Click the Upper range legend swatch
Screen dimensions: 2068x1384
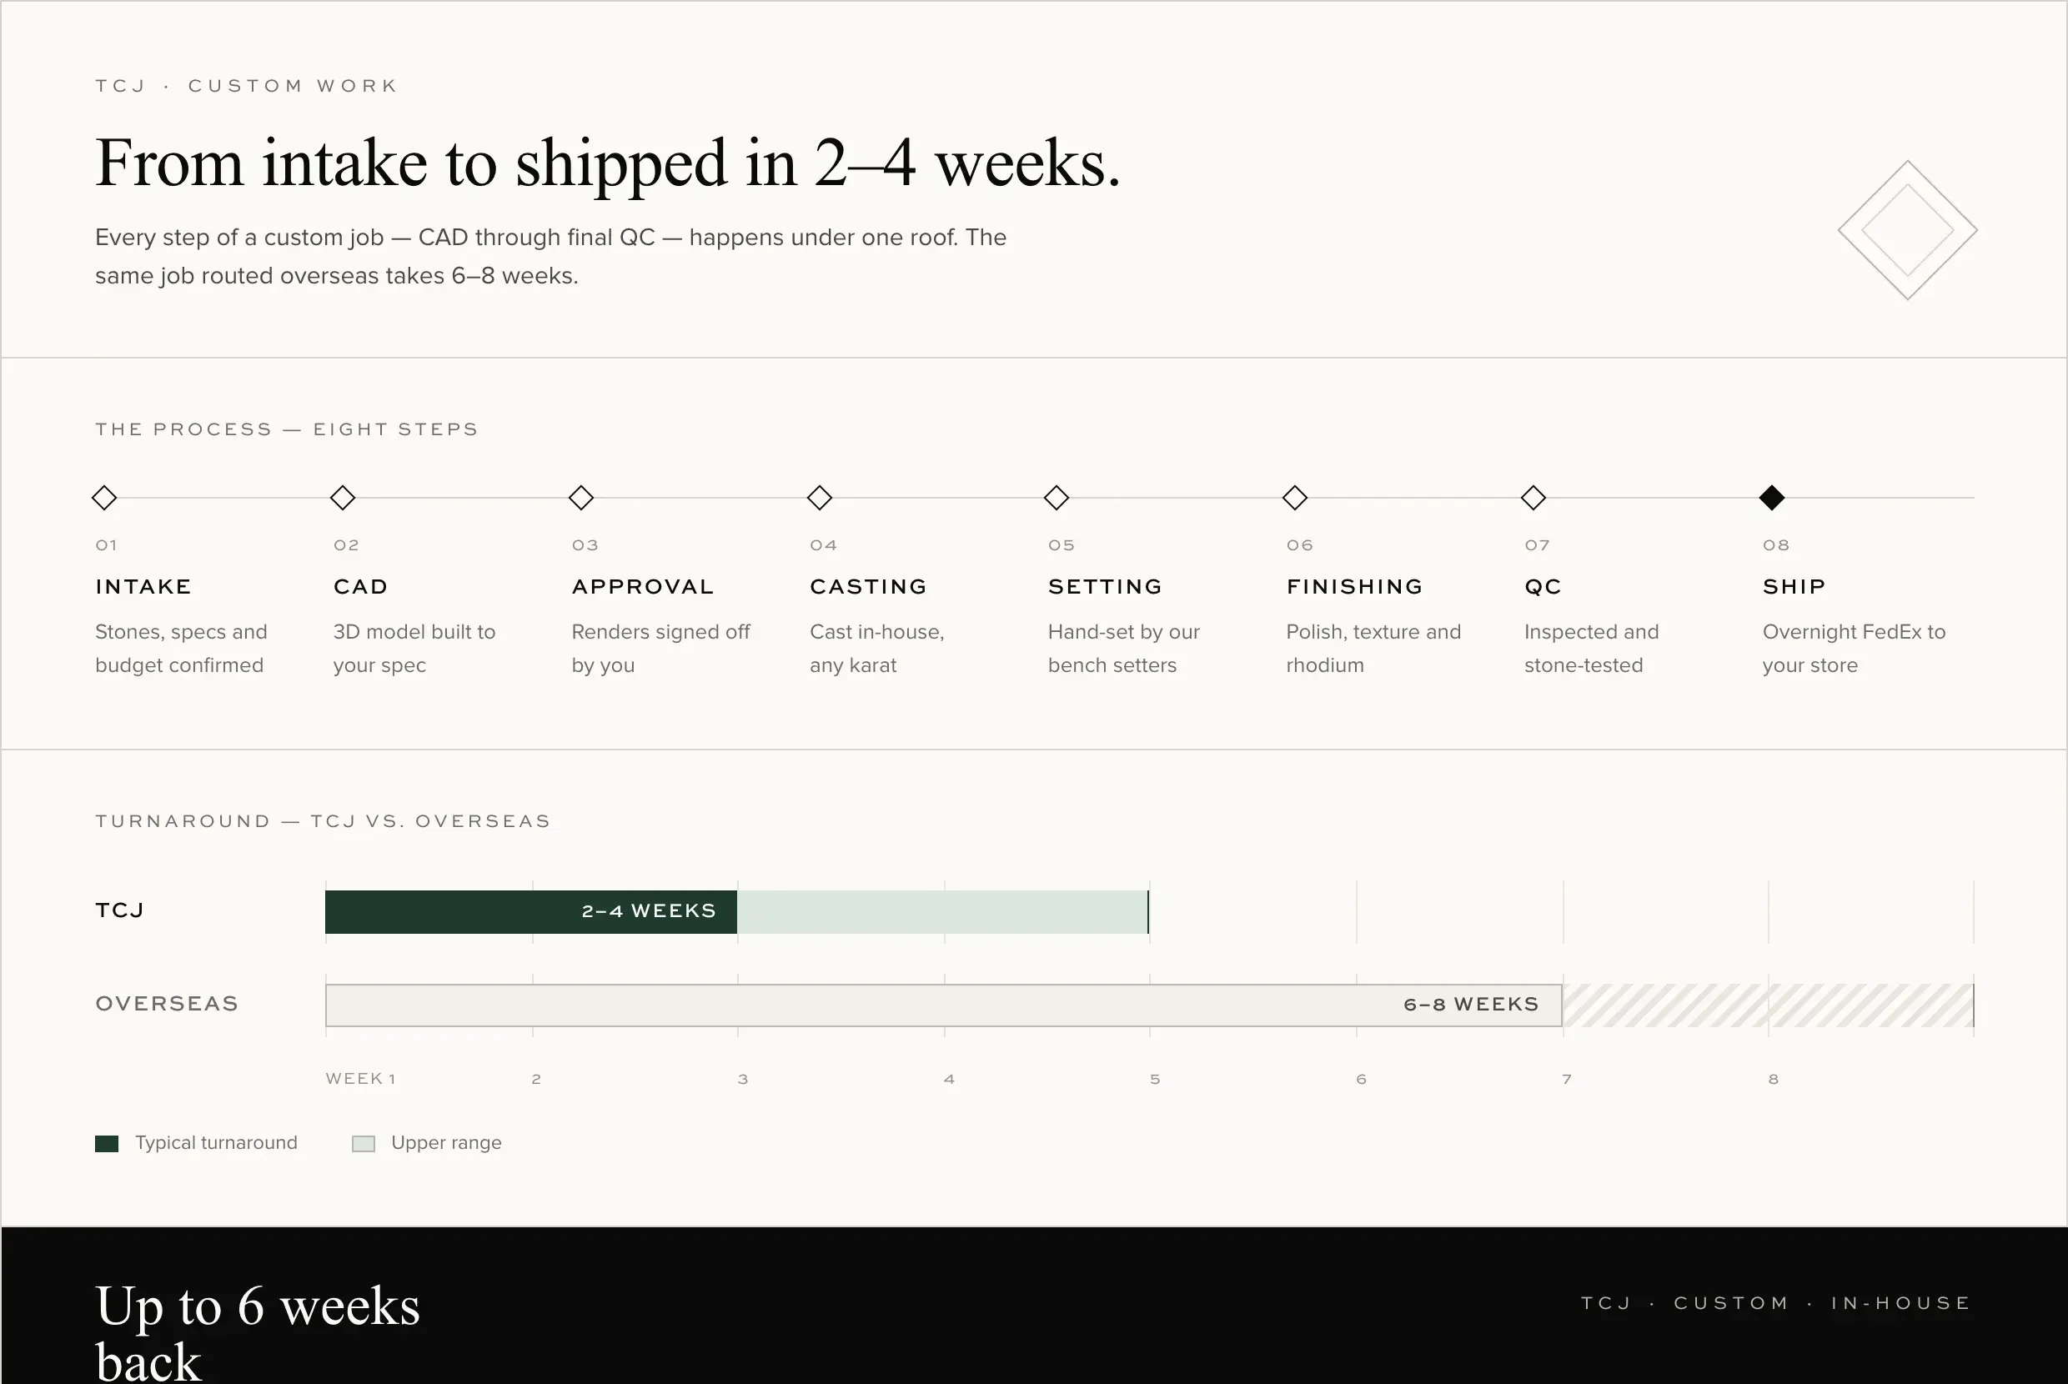[364, 1144]
